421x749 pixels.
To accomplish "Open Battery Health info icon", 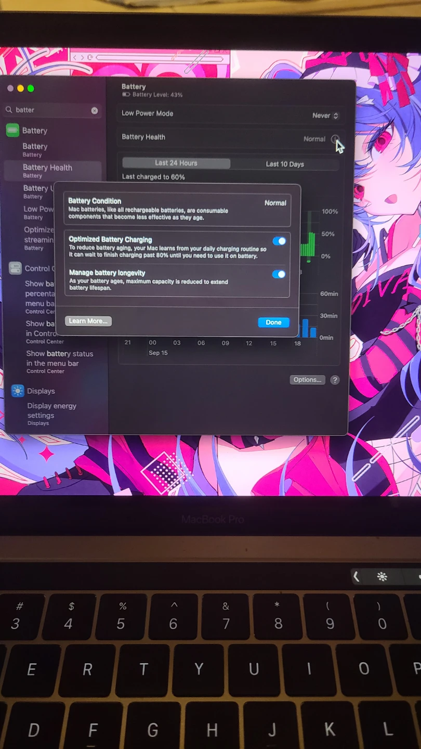I will (x=335, y=139).
